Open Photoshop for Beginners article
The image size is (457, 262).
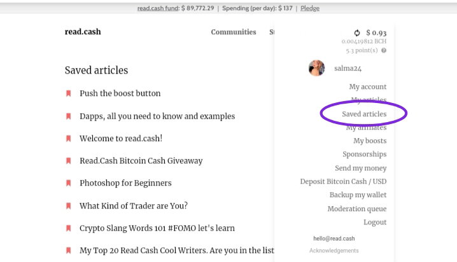125,183
